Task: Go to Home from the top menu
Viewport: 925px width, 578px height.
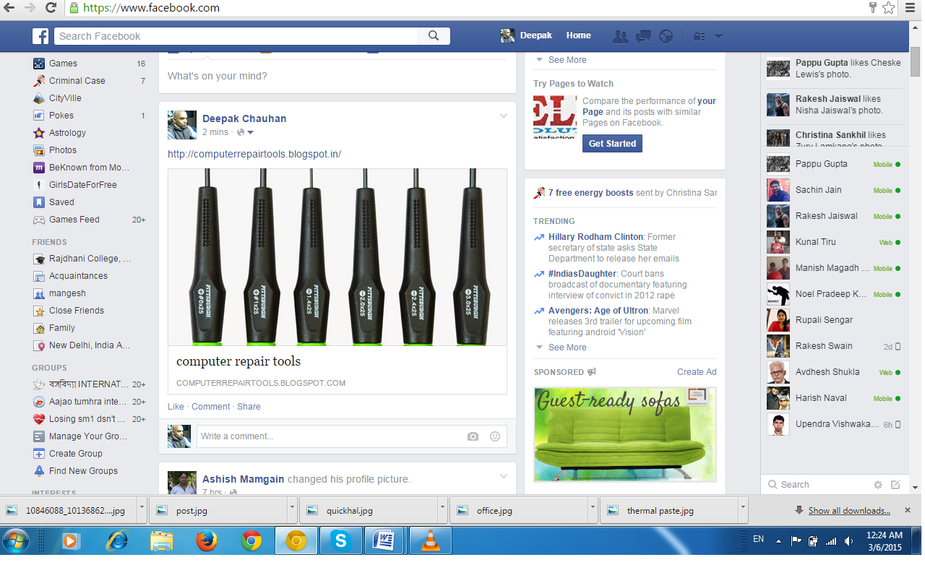Action: (x=578, y=35)
